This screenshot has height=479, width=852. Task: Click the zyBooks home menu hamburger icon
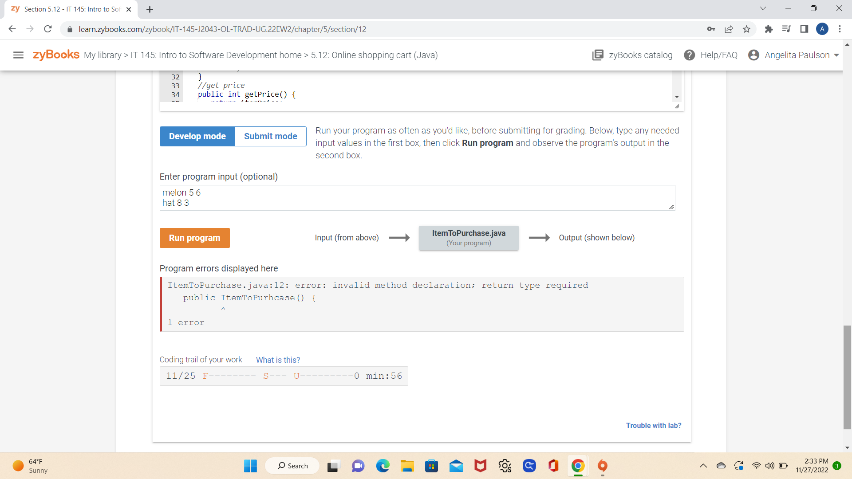[18, 55]
